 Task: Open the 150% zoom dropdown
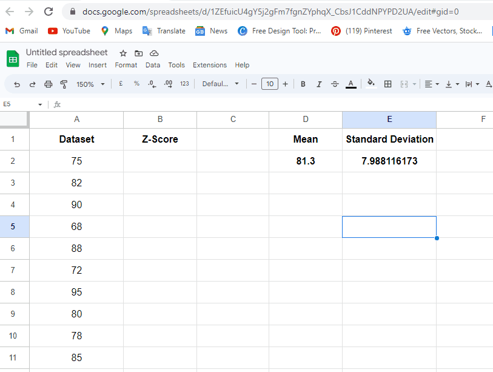tap(90, 84)
